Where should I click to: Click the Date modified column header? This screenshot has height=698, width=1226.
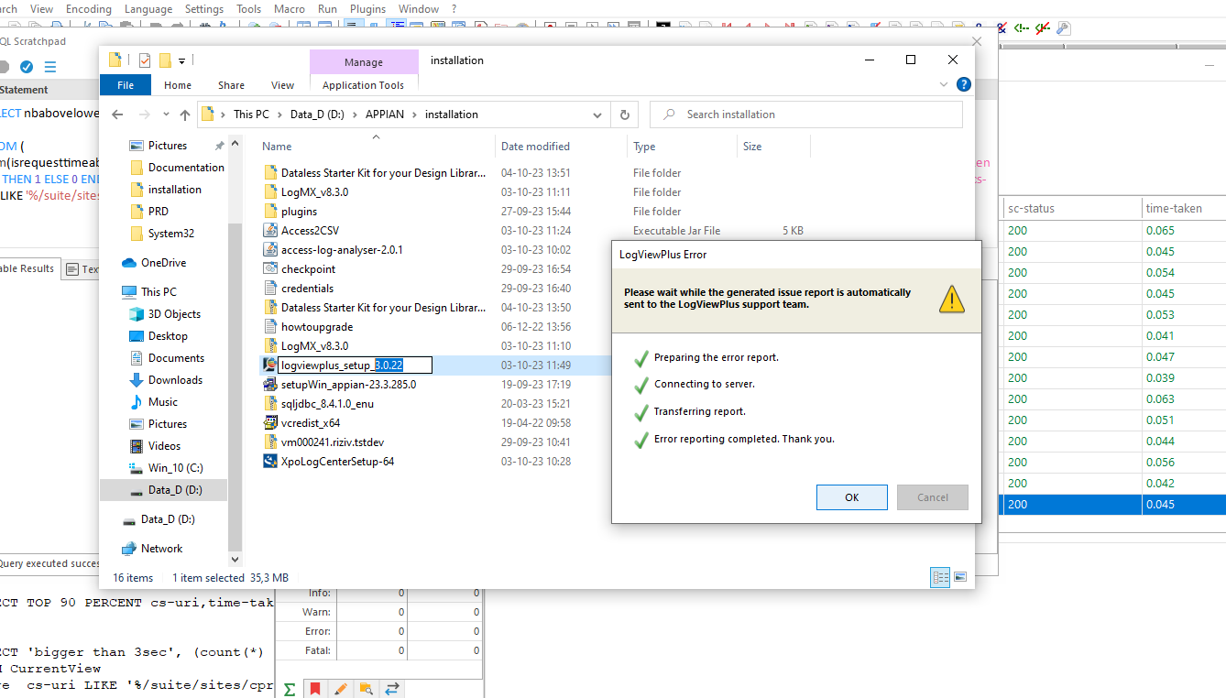[x=535, y=147]
